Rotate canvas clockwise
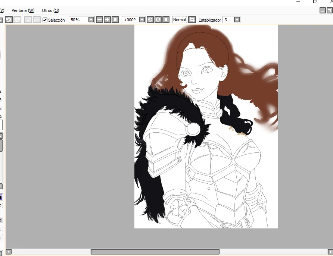333x256 pixels. pos(158,20)
